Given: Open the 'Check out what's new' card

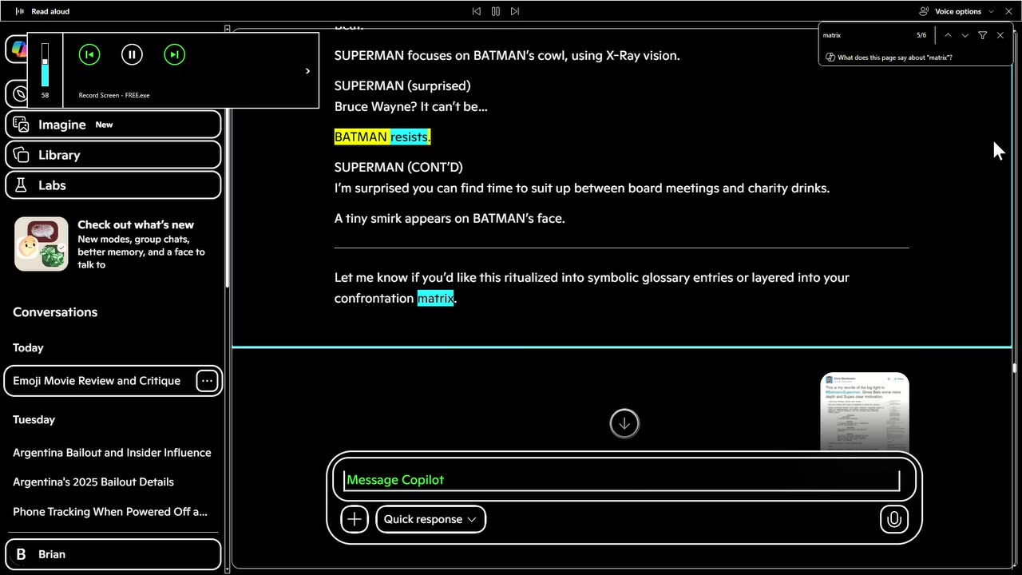Looking at the screenshot, I should point(113,244).
